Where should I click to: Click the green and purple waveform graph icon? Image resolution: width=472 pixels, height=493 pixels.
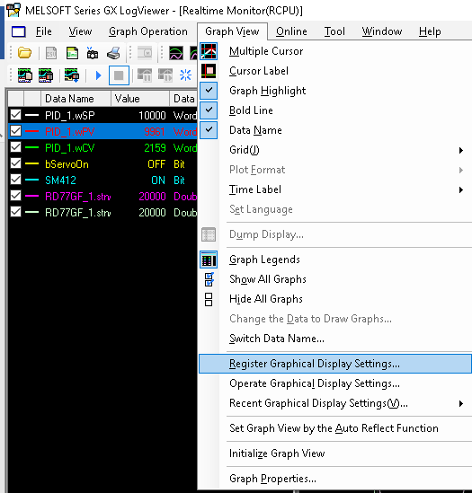coord(176,53)
